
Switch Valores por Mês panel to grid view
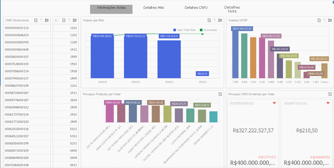[x=220, y=20]
